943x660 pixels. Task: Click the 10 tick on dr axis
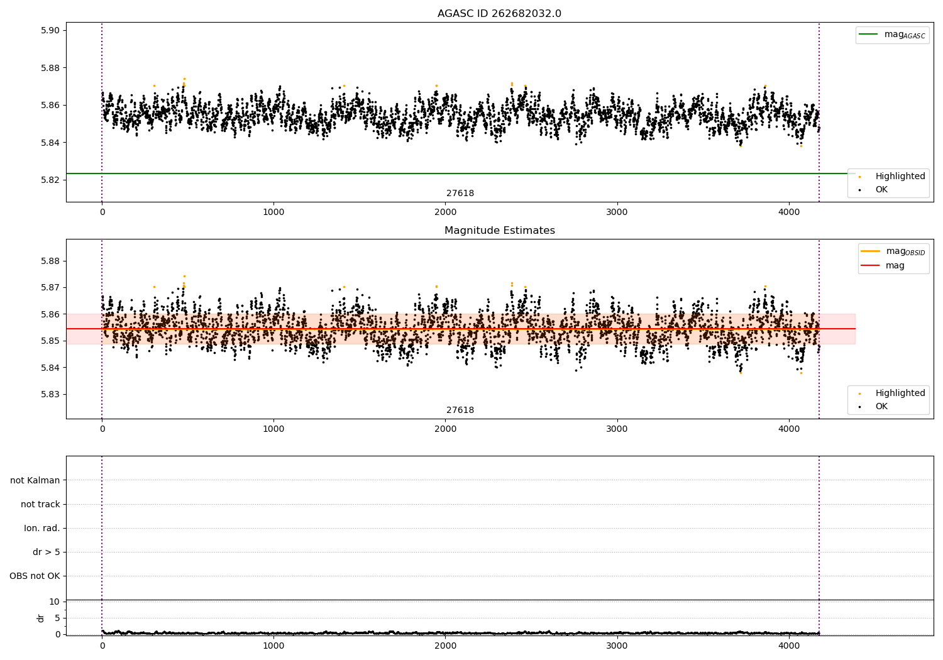[55, 602]
